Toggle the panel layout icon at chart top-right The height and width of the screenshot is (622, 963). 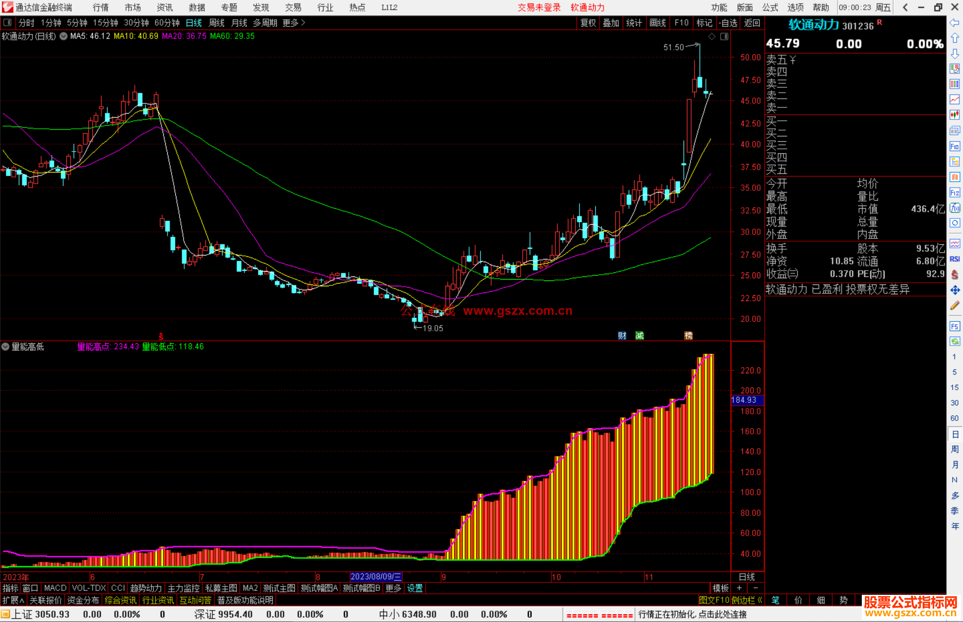coord(724,37)
